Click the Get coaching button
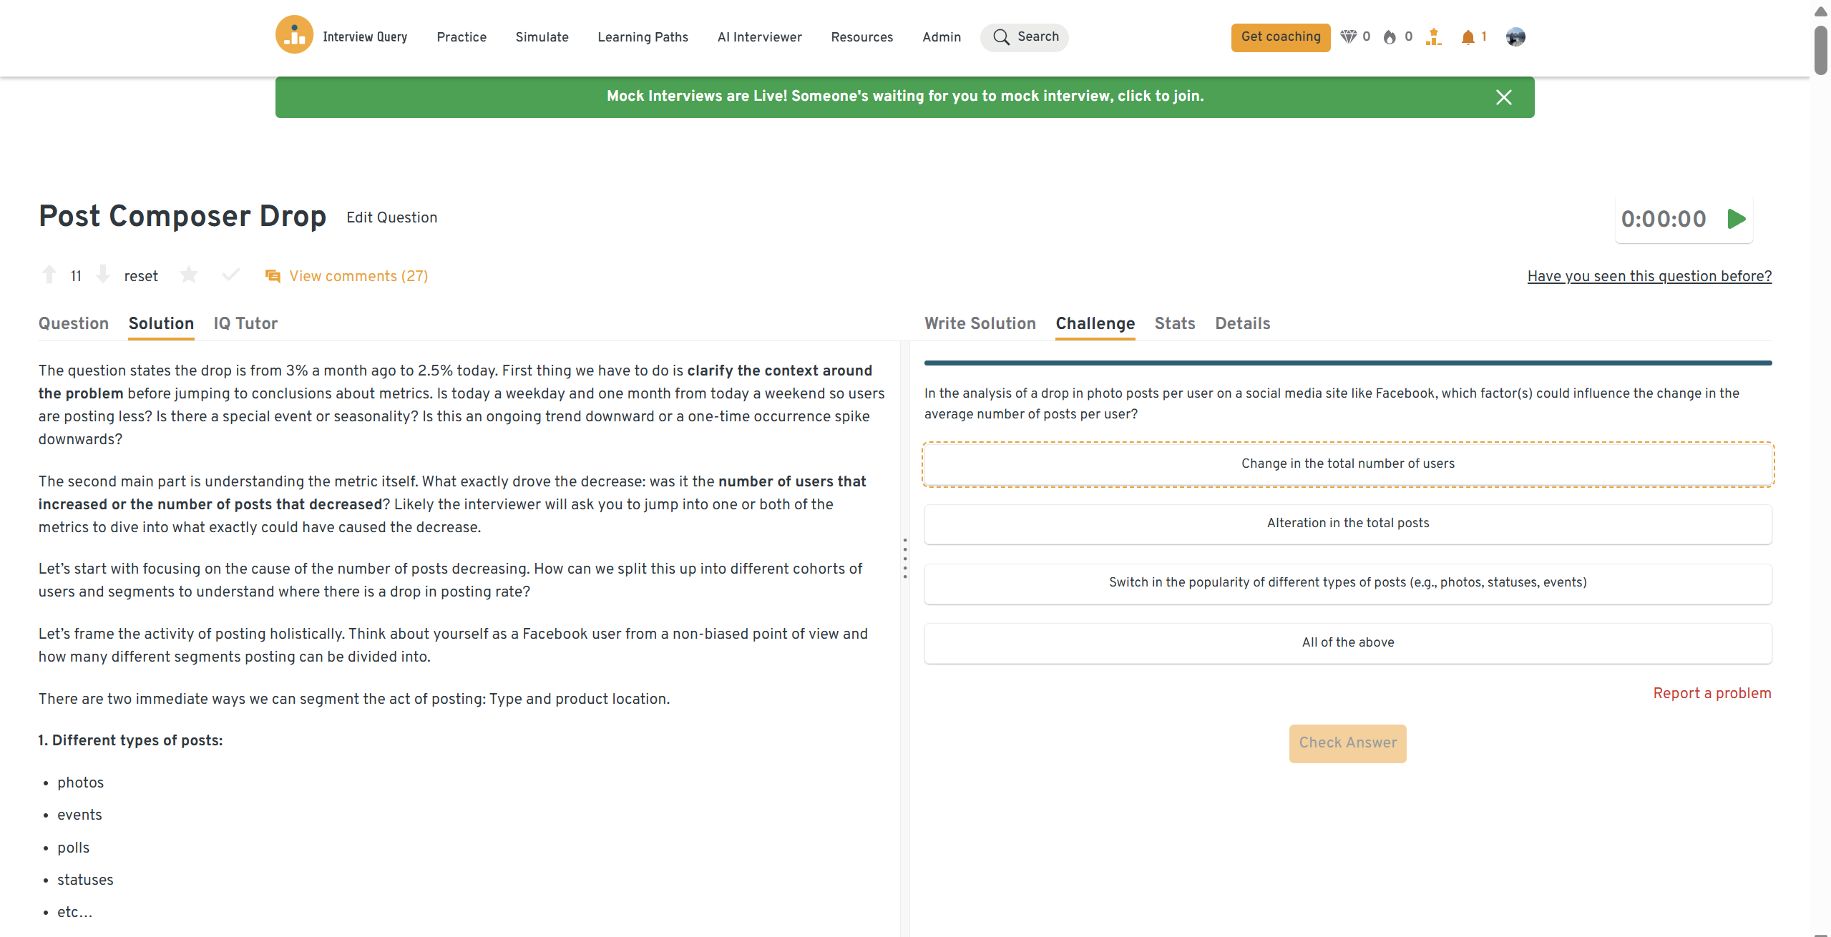The image size is (1831, 937). click(x=1280, y=37)
